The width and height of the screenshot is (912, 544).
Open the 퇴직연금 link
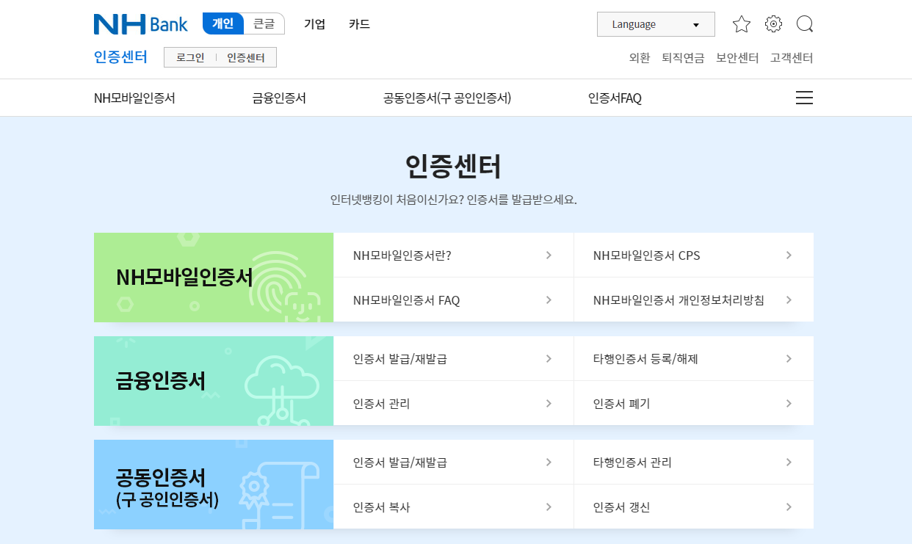683,58
